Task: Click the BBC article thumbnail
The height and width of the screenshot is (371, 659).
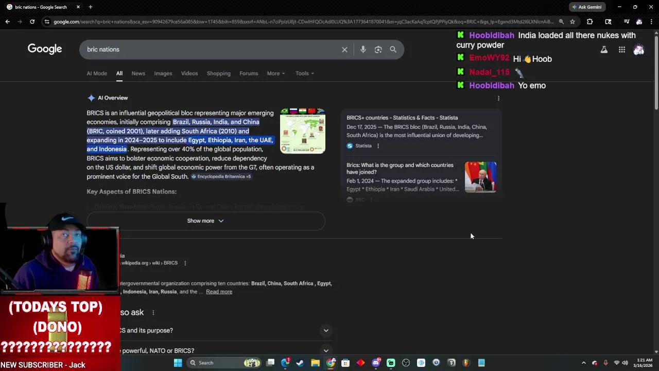Action: [480, 177]
